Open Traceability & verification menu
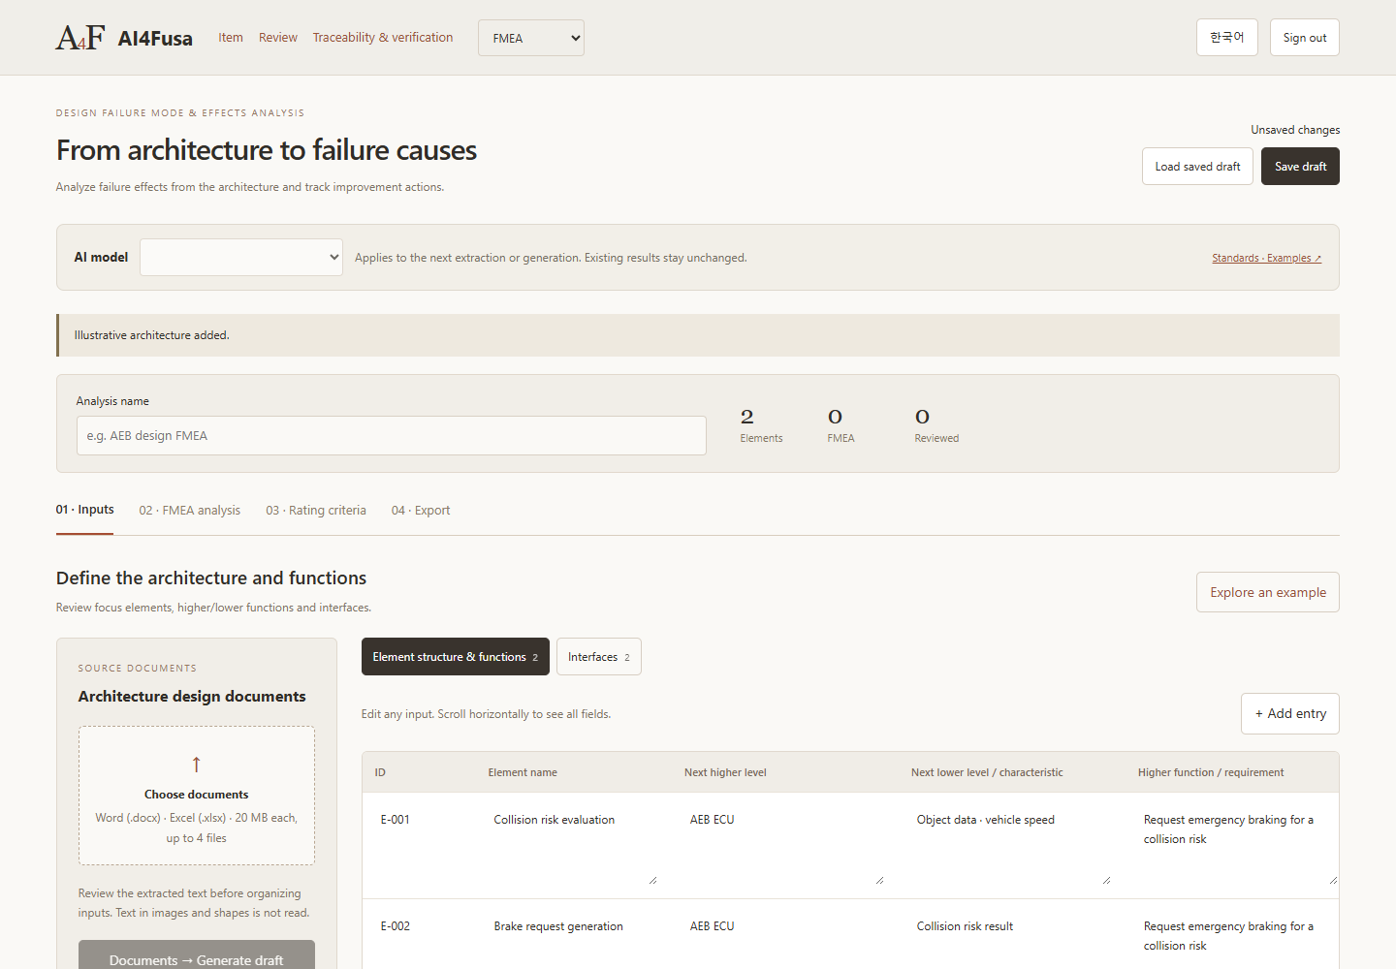The height and width of the screenshot is (969, 1396). [x=383, y=38]
